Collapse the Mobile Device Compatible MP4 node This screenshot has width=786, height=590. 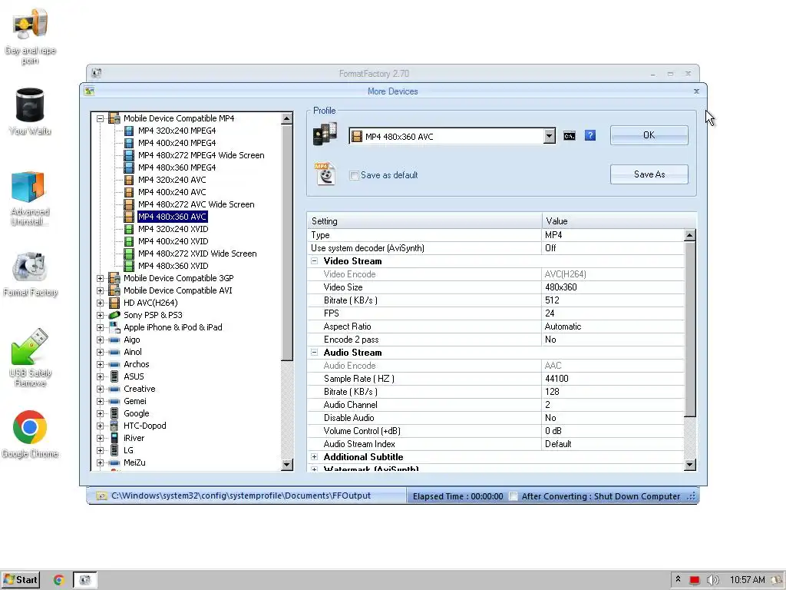click(101, 118)
